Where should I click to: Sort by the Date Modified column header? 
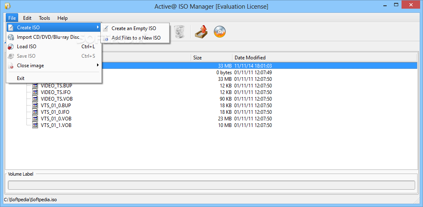325,58
